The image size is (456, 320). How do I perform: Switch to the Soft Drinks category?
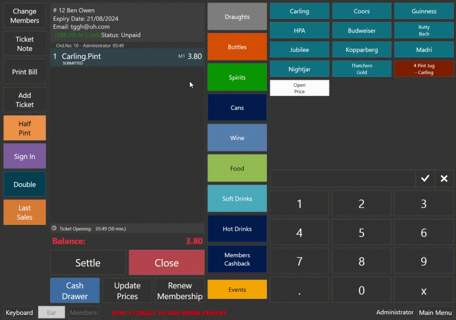[x=237, y=199]
